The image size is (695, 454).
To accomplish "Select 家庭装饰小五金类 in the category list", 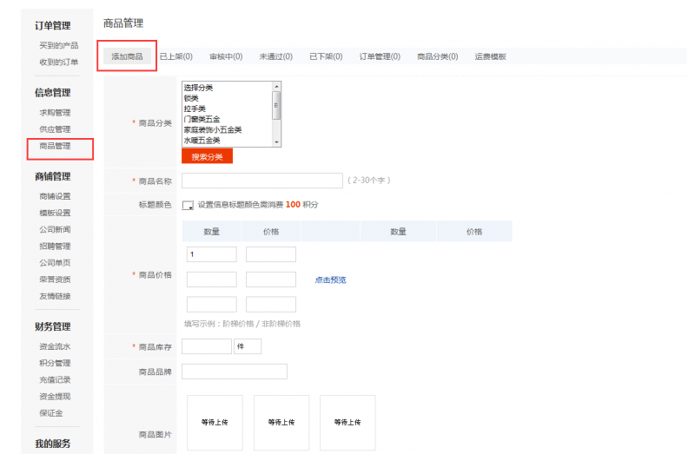I will [x=213, y=130].
